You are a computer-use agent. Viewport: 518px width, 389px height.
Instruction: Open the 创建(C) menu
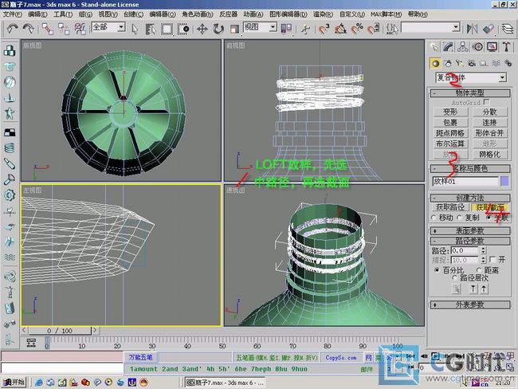(133, 14)
